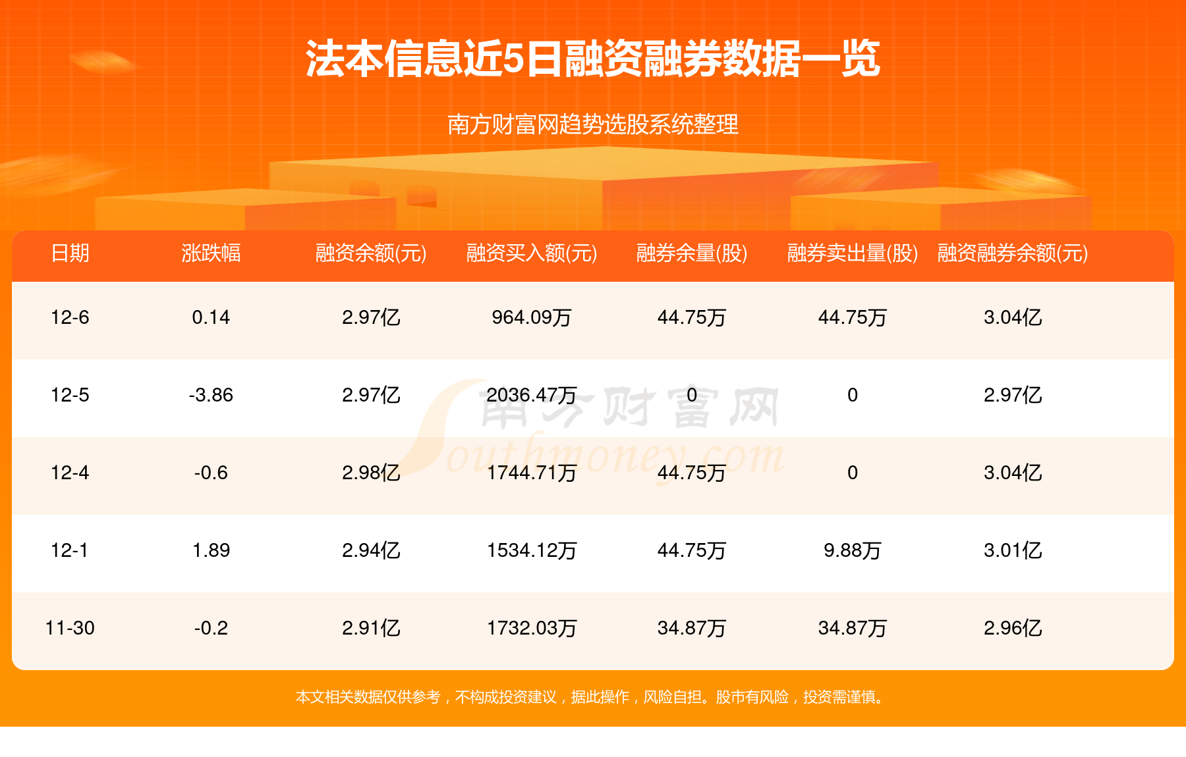The image size is (1186, 757).
Task: Click the 融券卖出量 value 9.88万
Action: [853, 550]
